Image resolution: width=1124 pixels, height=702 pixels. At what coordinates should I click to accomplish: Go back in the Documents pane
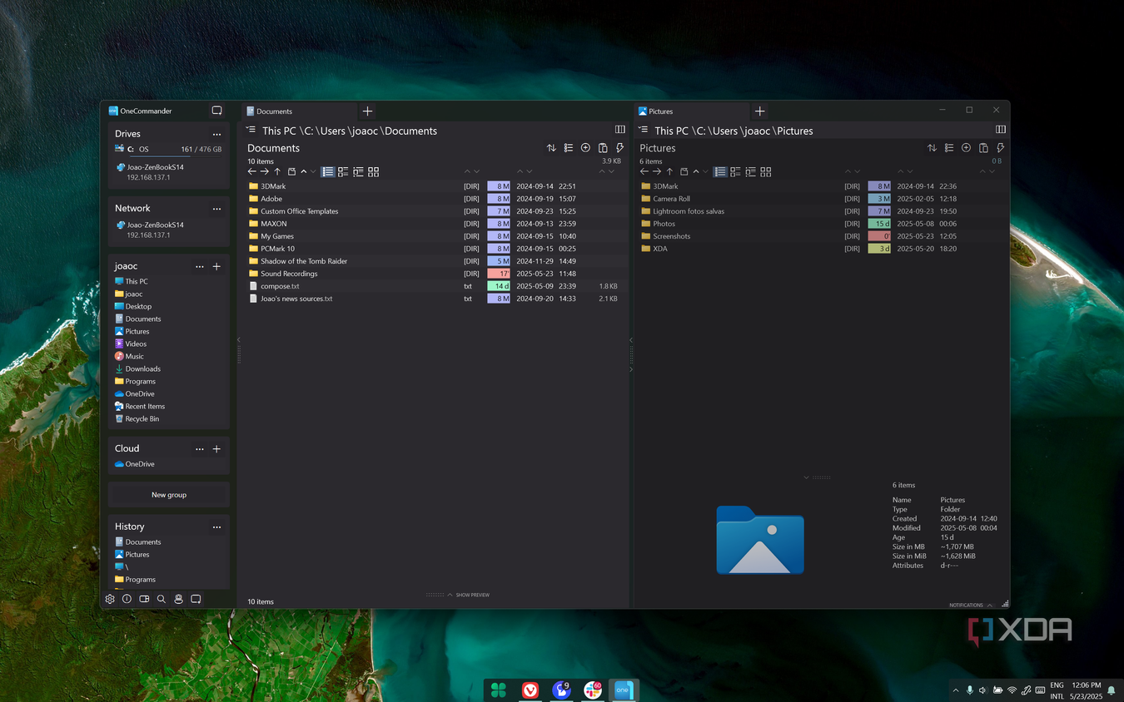(x=251, y=172)
